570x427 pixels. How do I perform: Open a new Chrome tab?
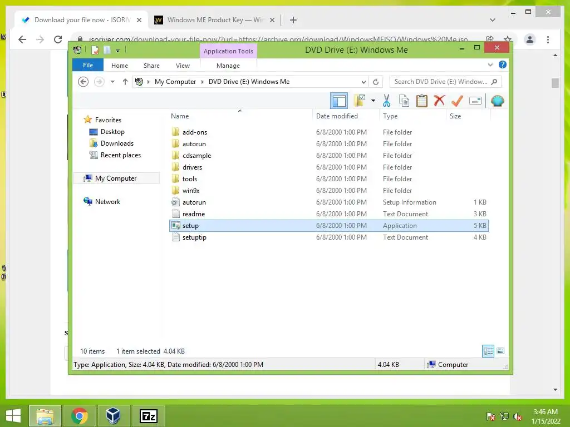pos(293,20)
